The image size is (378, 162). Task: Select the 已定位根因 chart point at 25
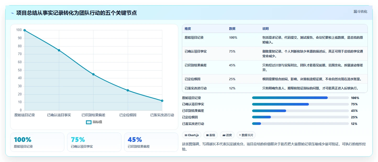[x=128, y=90]
